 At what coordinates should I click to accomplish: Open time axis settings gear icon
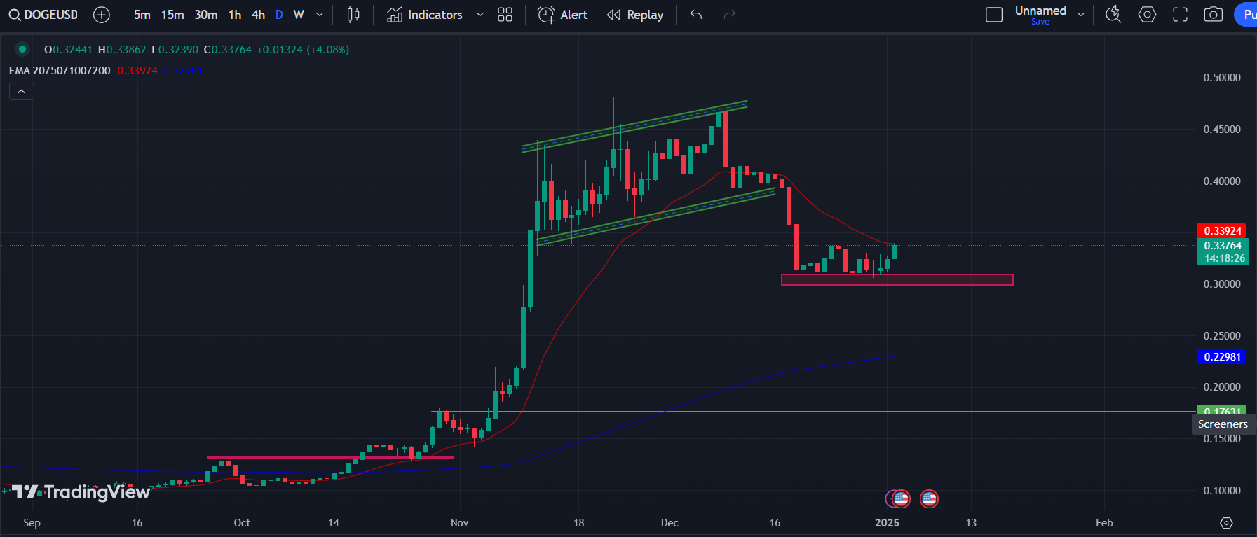tap(1226, 523)
